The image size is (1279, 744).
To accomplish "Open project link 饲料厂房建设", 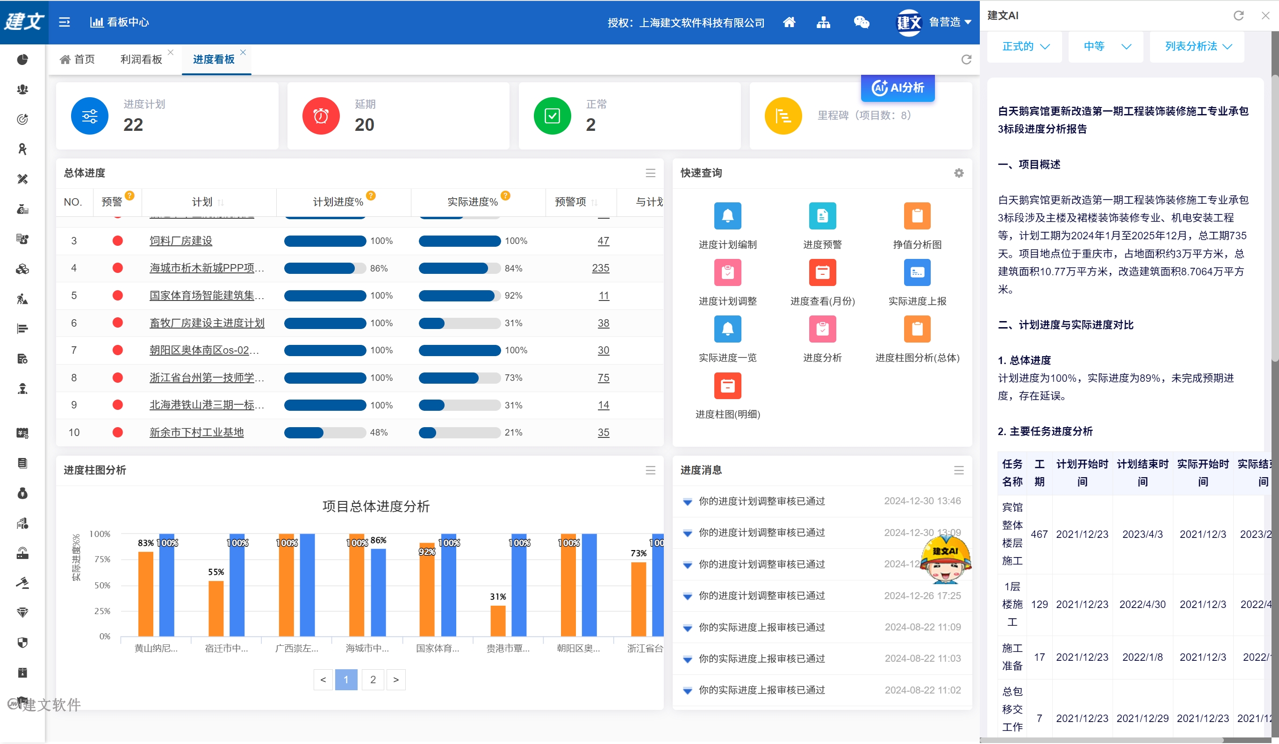I will (181, 241).
